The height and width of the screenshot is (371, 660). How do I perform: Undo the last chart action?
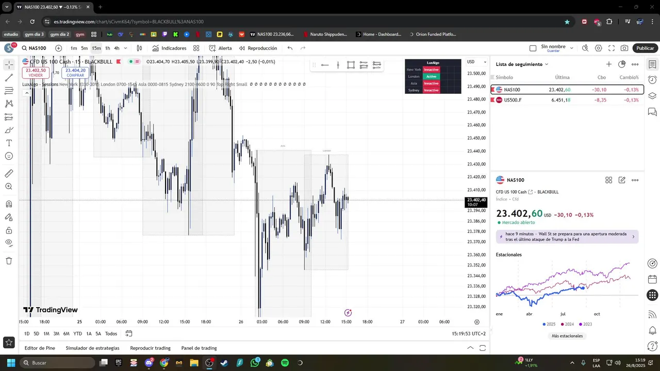pos(290,48)
